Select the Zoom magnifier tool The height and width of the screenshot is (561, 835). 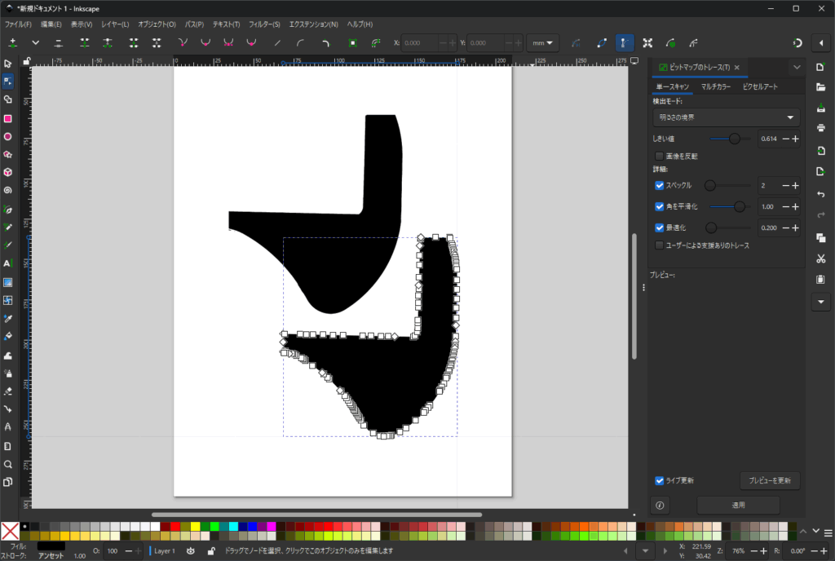(8, 464)
